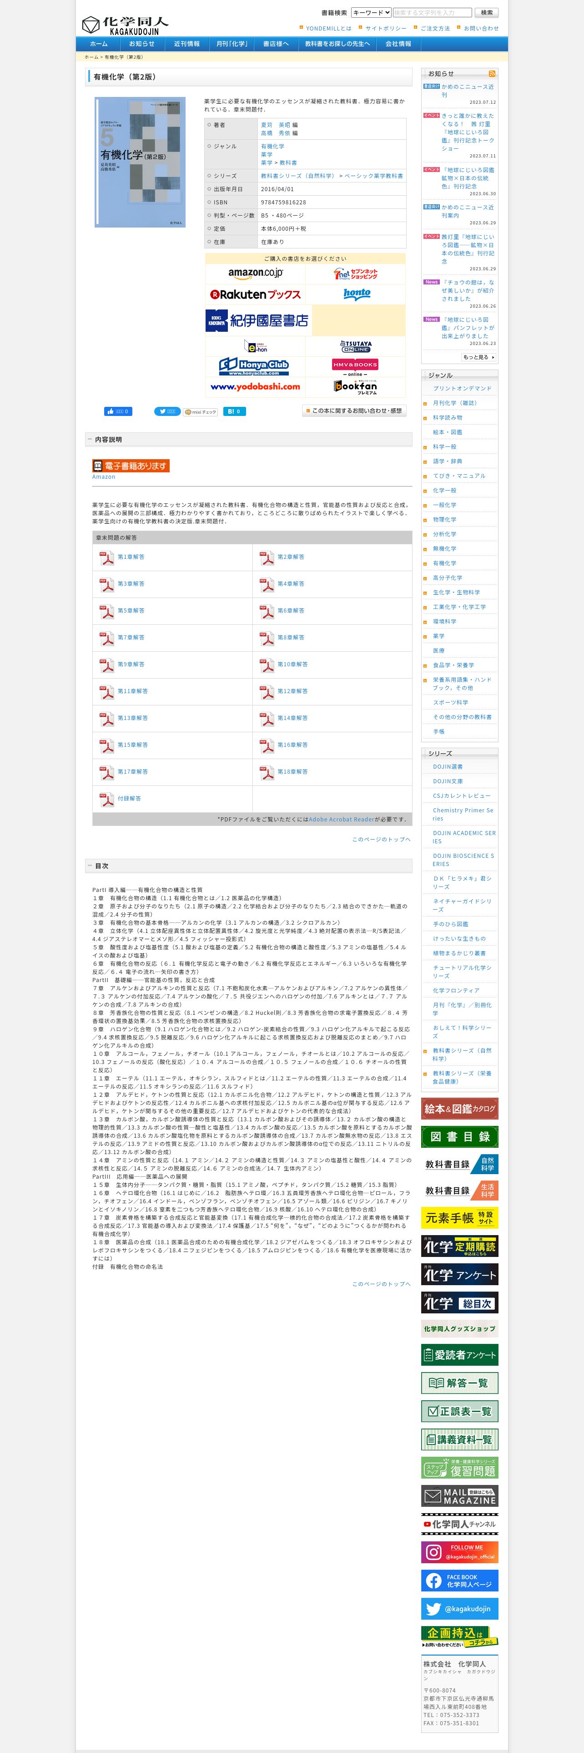Open the 図書目録 banner
This screenshot has width=584, height=1753.
(x=459, y=1137)
